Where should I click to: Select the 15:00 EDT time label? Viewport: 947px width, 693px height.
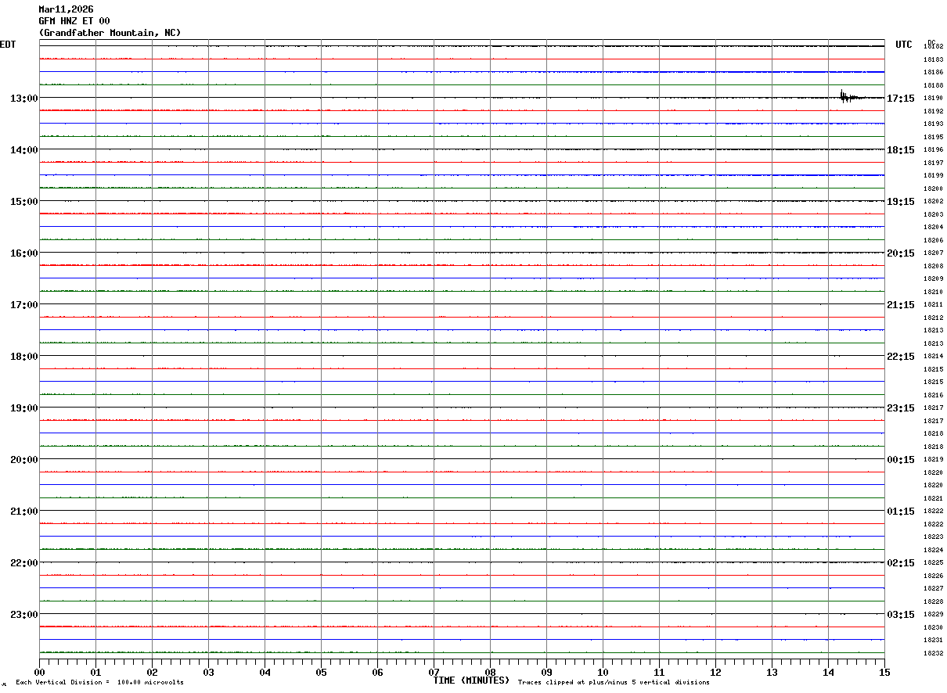click(x=23, y=202)
